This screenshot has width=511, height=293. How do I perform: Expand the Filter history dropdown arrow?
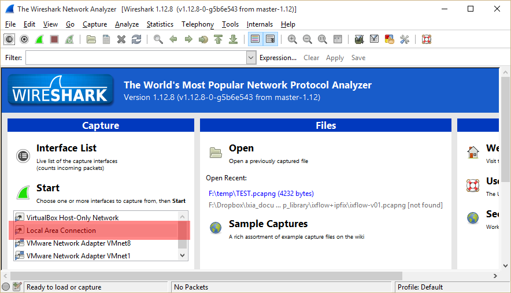pyautogui.click(x=251, y=58)
